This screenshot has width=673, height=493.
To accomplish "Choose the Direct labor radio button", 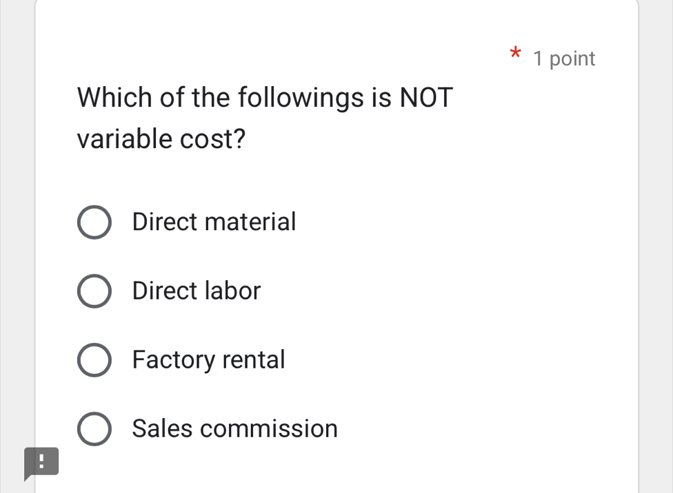I will (94, 291).
